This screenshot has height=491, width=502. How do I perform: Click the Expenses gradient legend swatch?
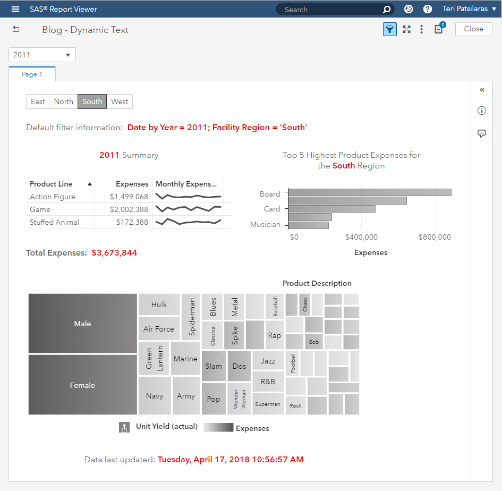coord(218,428)
